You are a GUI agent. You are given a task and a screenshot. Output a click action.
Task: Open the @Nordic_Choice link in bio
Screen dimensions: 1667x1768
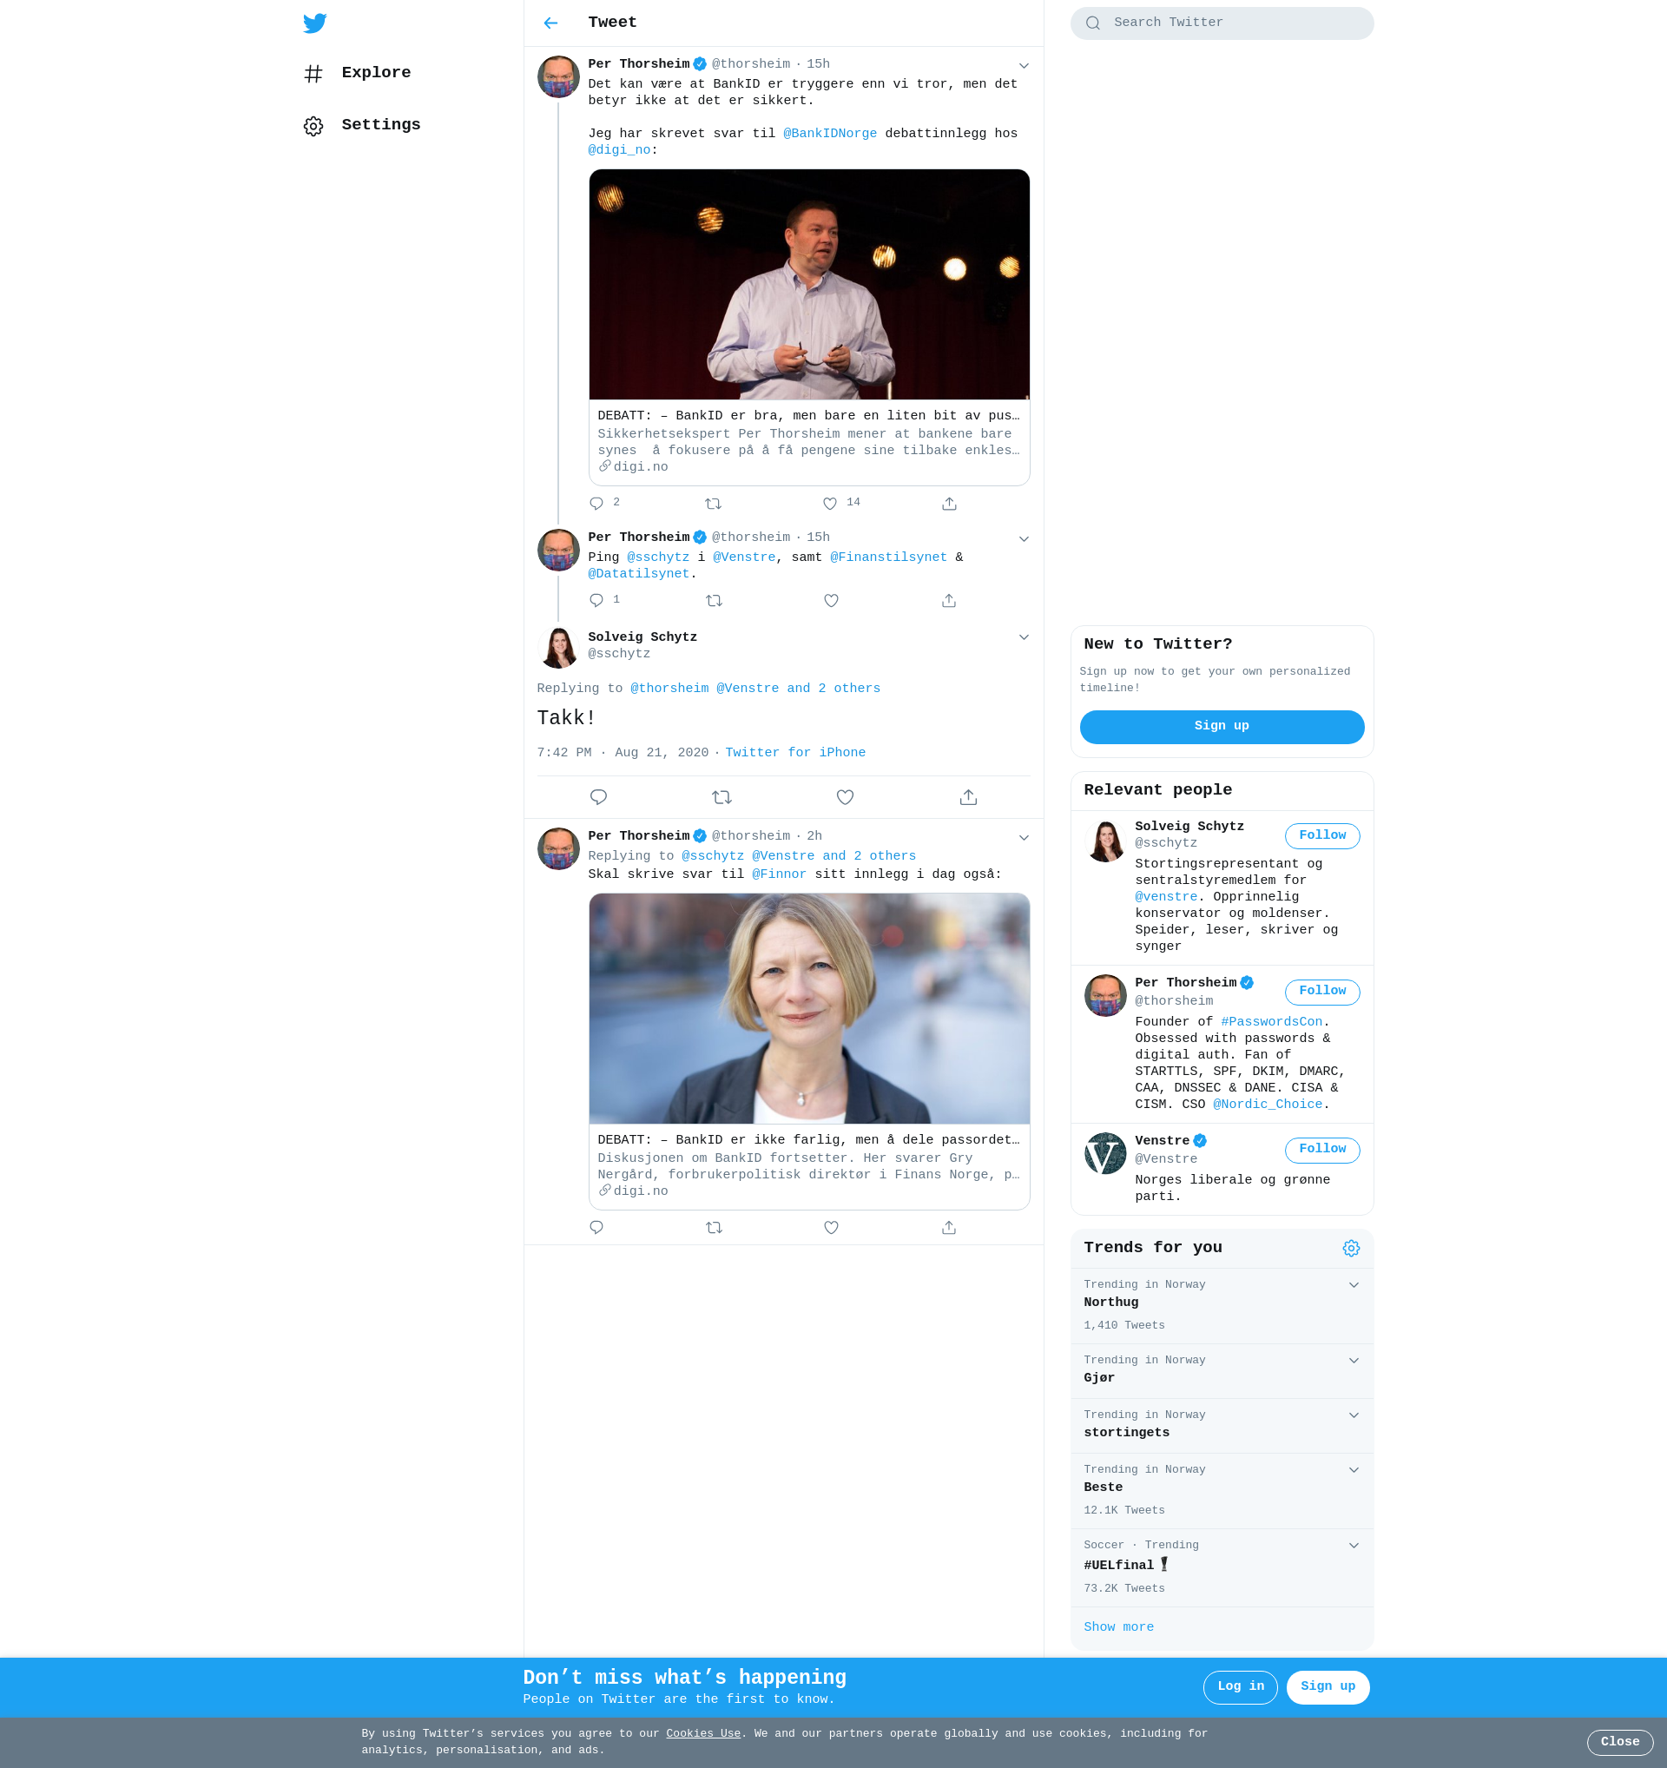(x=1268, y=1105)
